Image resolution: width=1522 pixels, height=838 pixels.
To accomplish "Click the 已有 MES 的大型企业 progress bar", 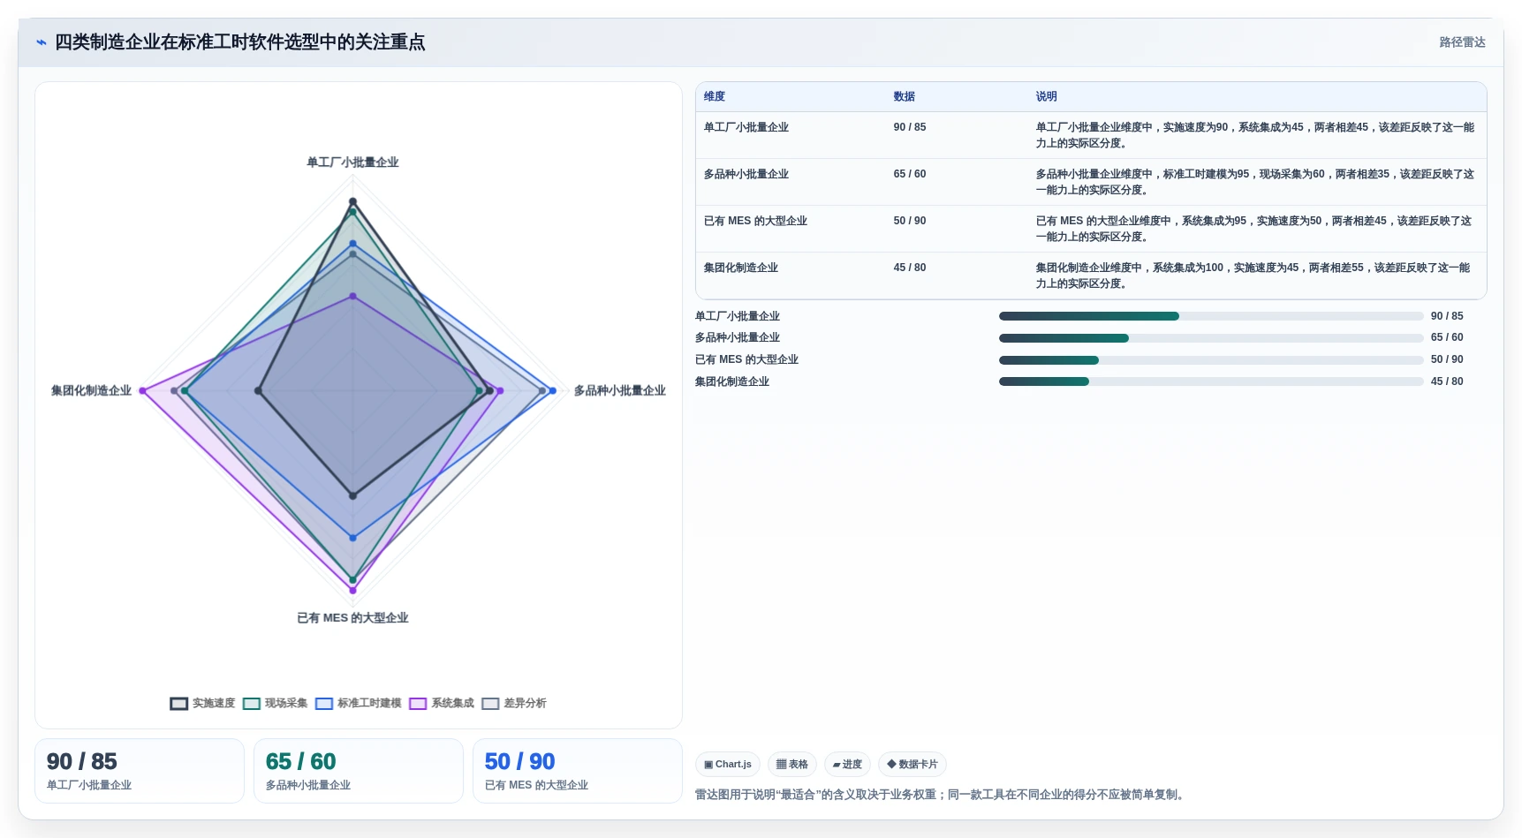I will click(x=1211, y=360).
